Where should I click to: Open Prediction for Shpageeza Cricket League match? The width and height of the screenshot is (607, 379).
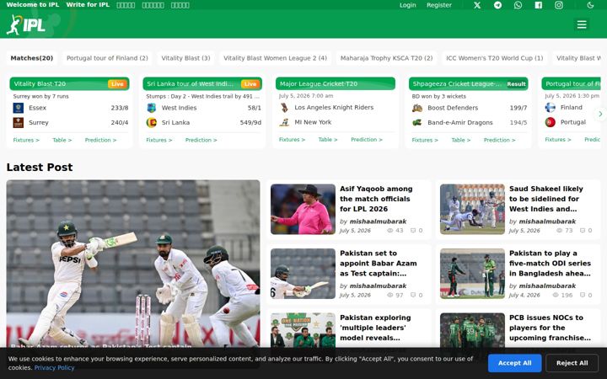point(499,140)
